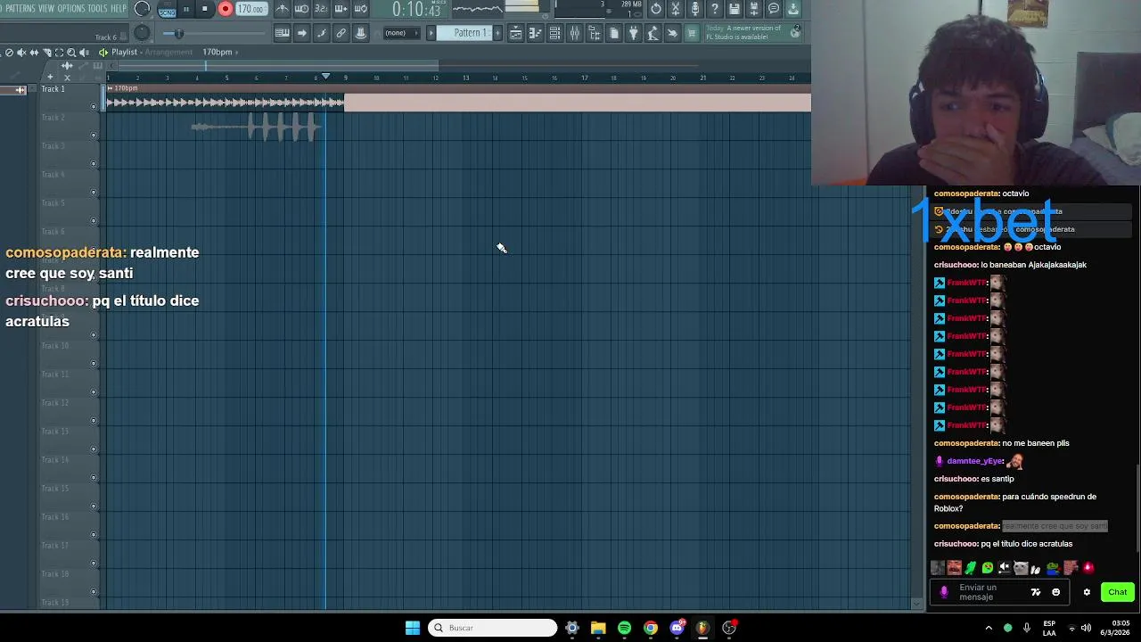Screen dimensions: 1141x642
Task: Toggle the multilink to controllers chain icon
Action: pos(341,33)
